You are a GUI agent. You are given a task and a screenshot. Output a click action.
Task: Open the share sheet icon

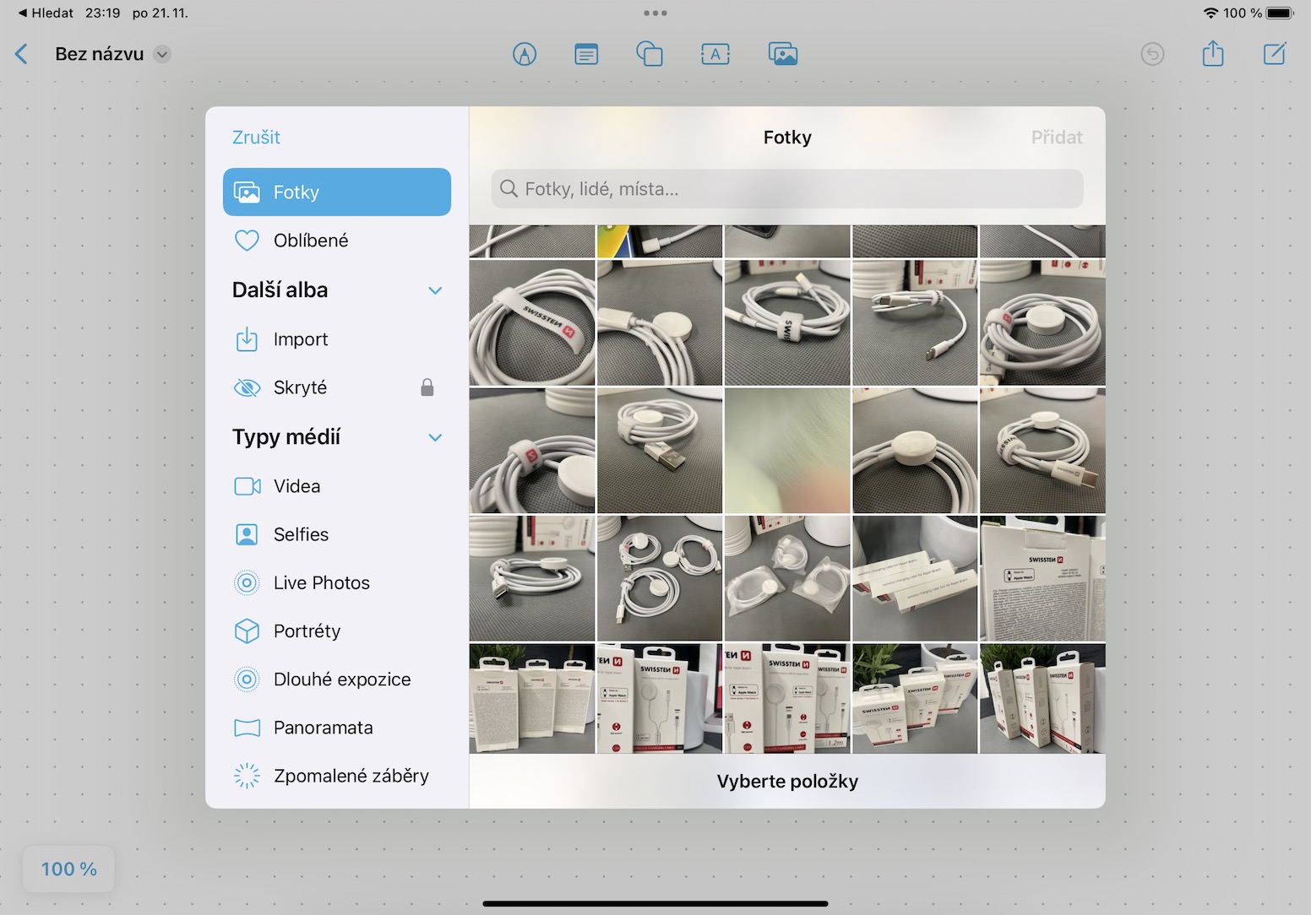1213,53
